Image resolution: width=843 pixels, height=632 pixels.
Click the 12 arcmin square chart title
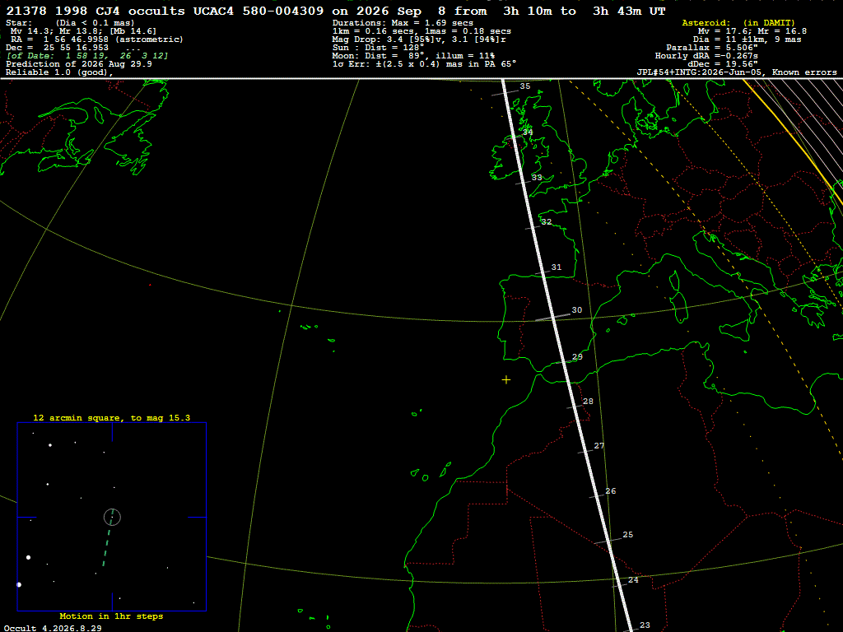click(111, 417)
